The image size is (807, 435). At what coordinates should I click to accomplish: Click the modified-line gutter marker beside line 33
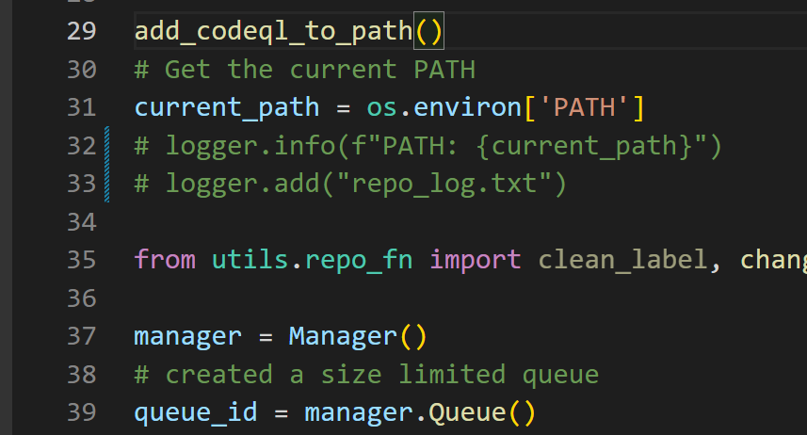(105, 184)
